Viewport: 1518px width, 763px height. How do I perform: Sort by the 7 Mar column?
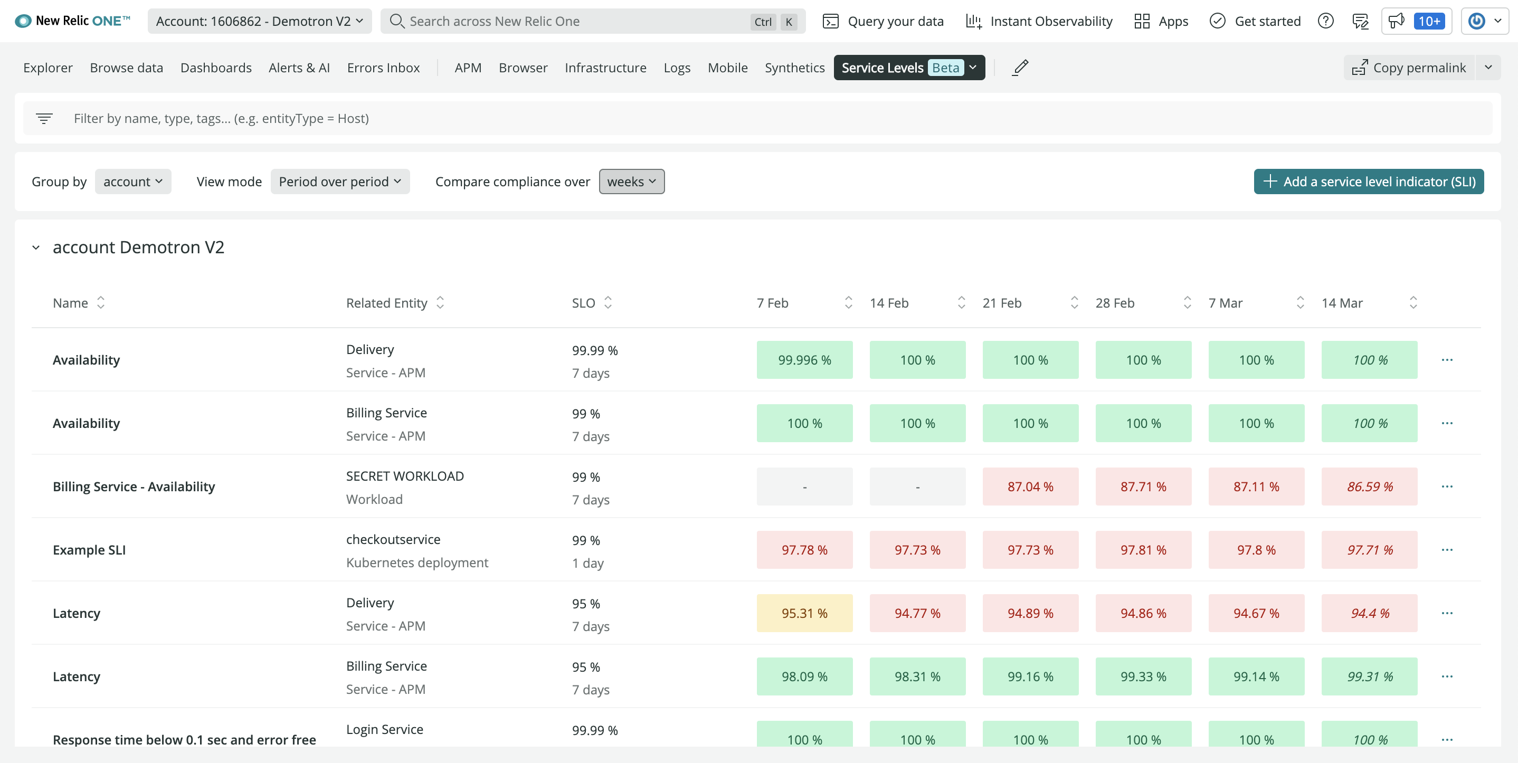(x=1301, y=303)
